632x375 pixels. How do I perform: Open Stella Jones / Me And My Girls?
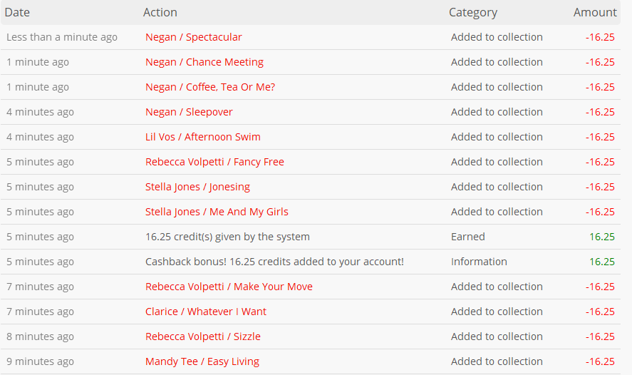(x=217, y=212)
